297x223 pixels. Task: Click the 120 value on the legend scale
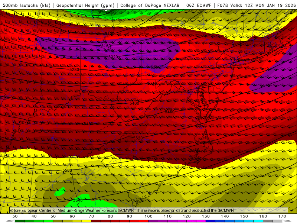pyautogui.click(x=187, y=216)
